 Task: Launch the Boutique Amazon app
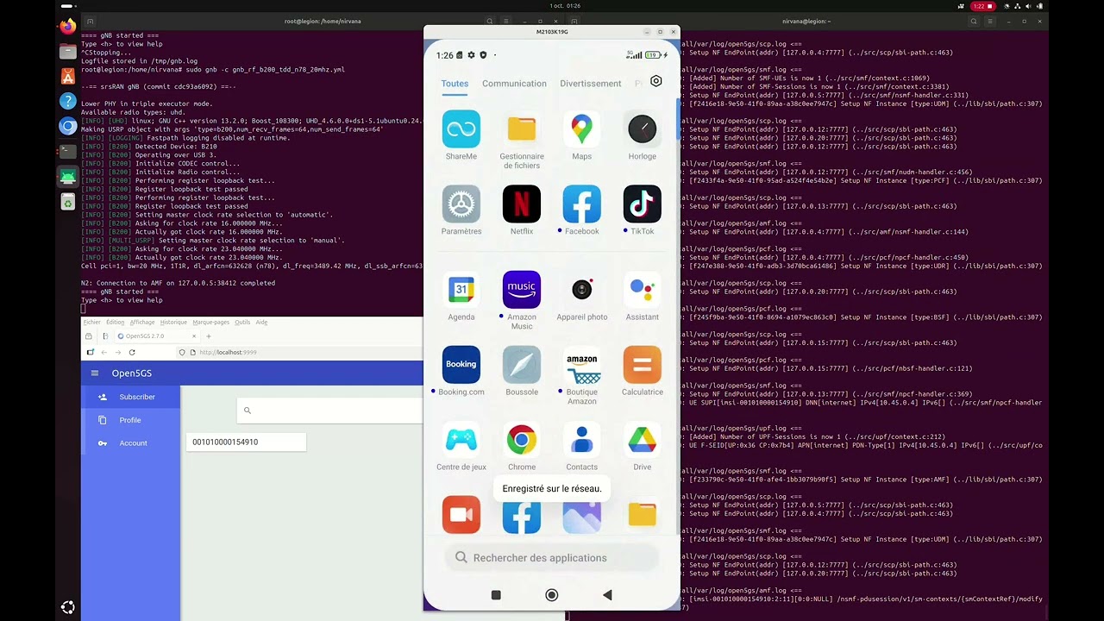(x=582, y=365)
